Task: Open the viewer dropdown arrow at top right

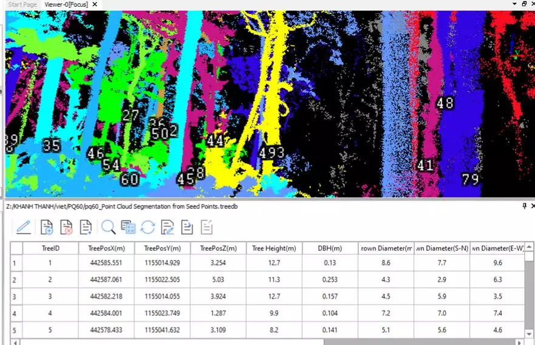Action: tap(514, 4)
